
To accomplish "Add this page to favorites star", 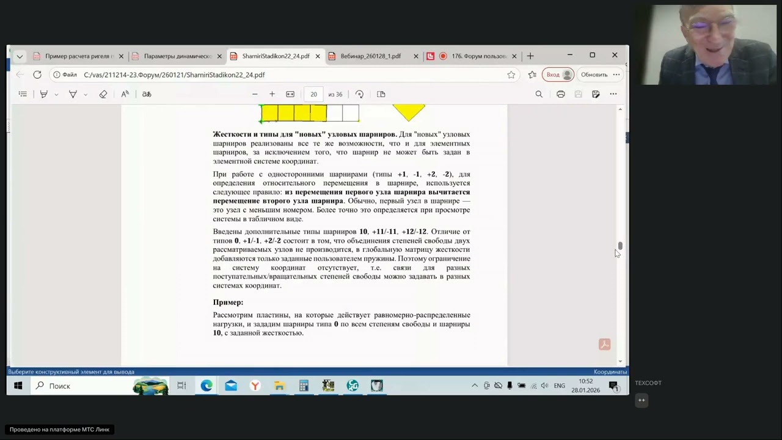I will tap(511, 75).
